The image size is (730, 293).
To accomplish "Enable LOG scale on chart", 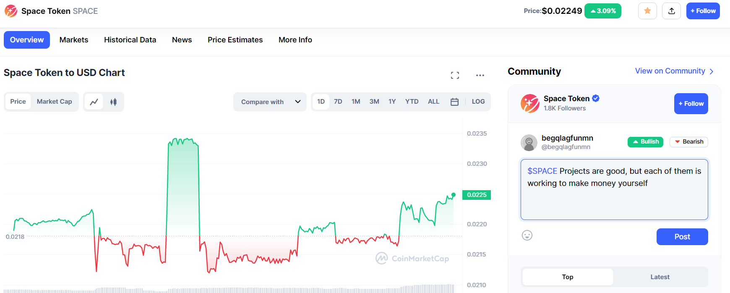I will (x=478, y=102).
